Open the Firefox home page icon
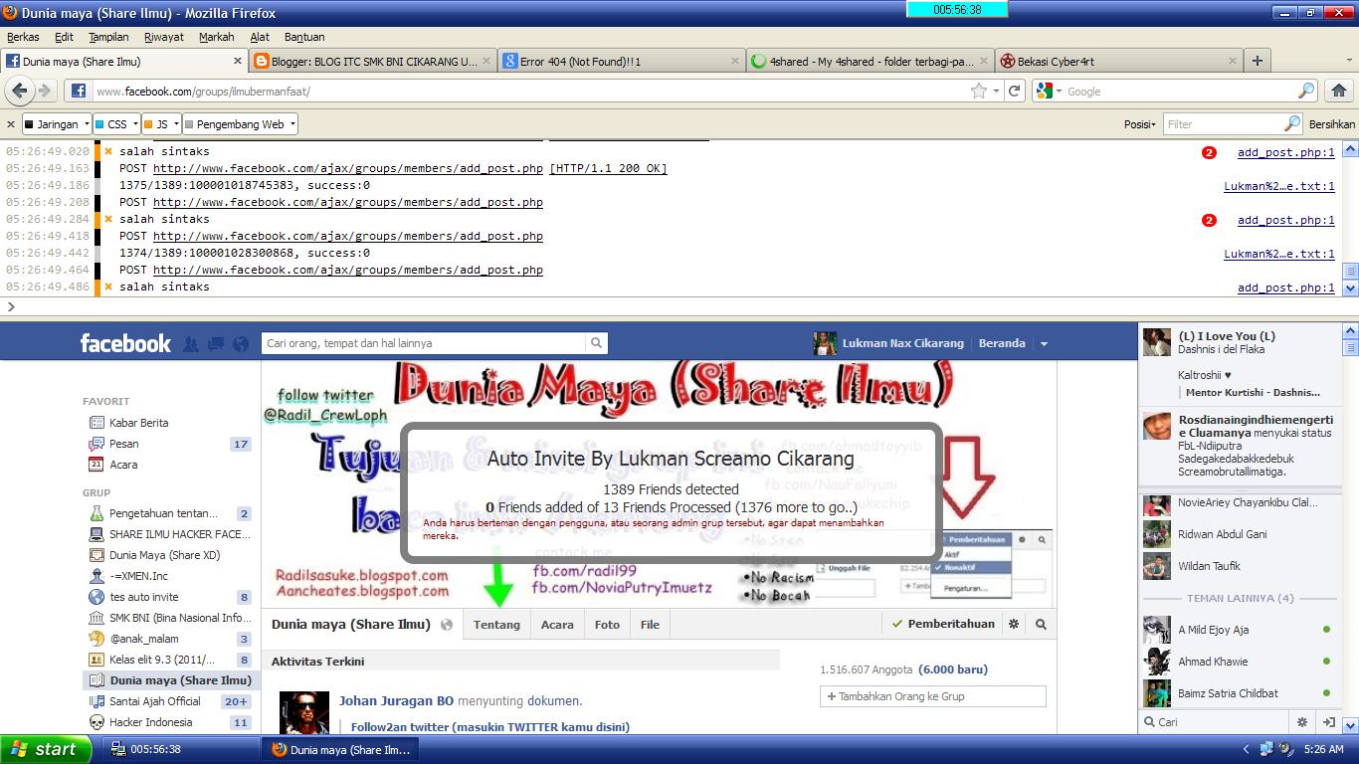The image size is (1359, 764). coord(1339,91)
